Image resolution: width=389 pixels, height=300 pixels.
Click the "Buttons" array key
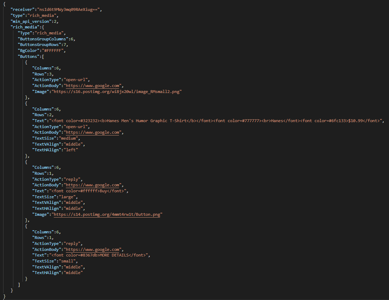pyautogui.click(x=28, y=57)
